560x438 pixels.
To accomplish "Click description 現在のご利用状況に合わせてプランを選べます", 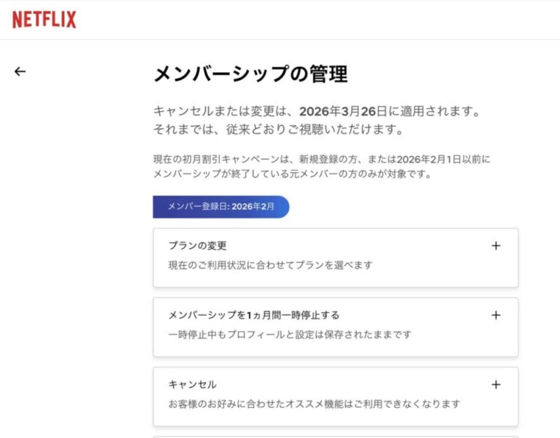I will pos(270,265).
